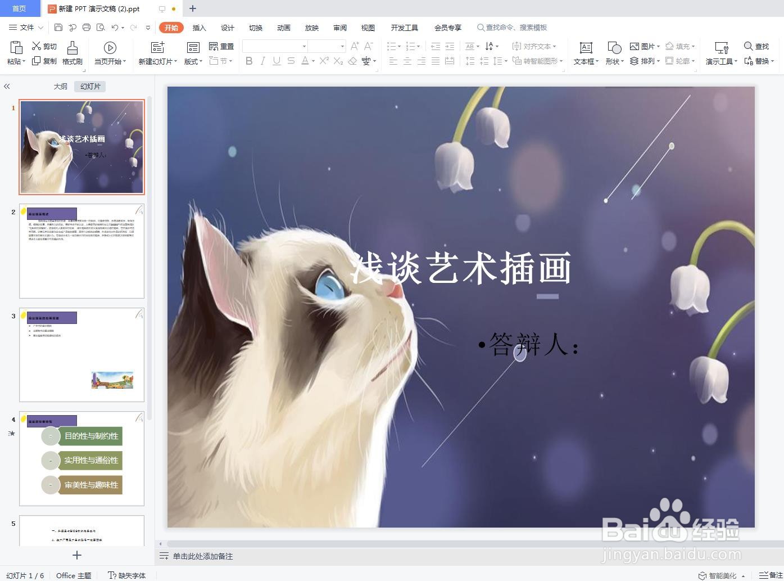Expand the 排列 arrange dropdown
This screenshot has height=581, width=784.
658,61
